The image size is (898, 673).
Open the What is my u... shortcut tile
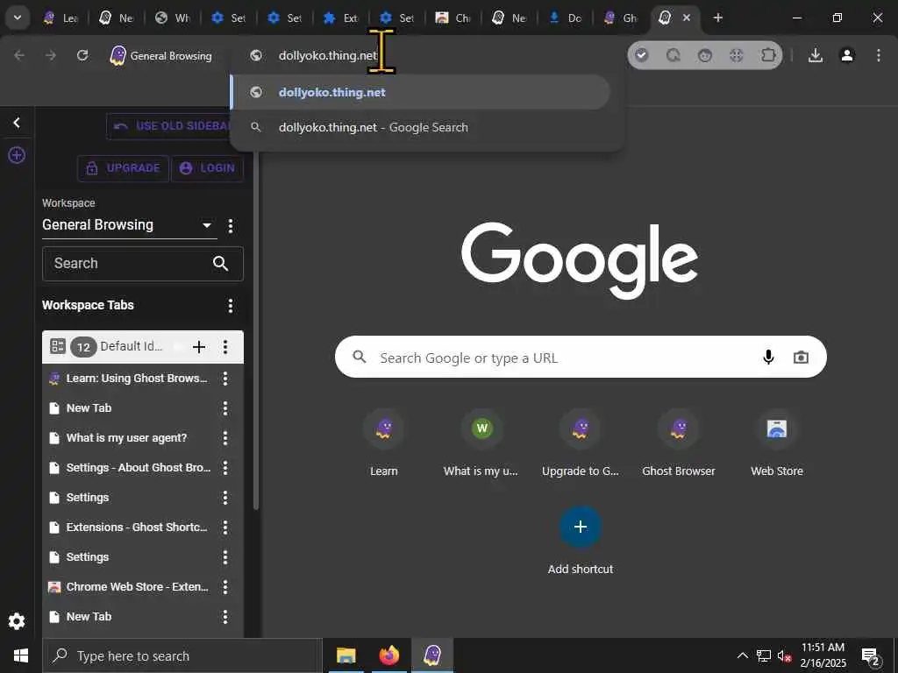pyautogui.click(x=481, y=443)
